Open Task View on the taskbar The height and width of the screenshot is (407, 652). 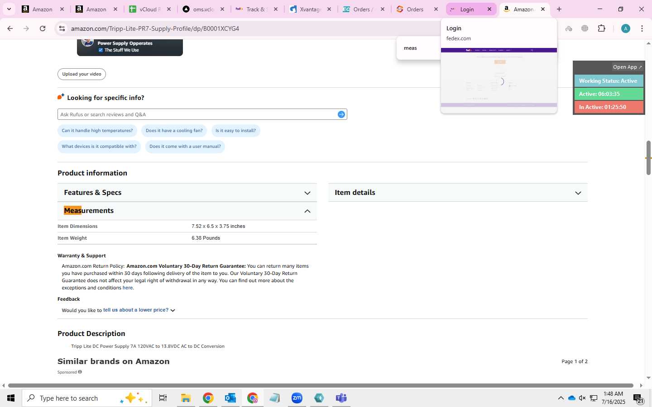(x=163, y=398)
